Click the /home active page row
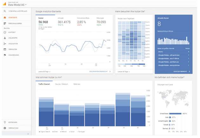The height and width of the screenshot is (138, 200). coord(173,52)
